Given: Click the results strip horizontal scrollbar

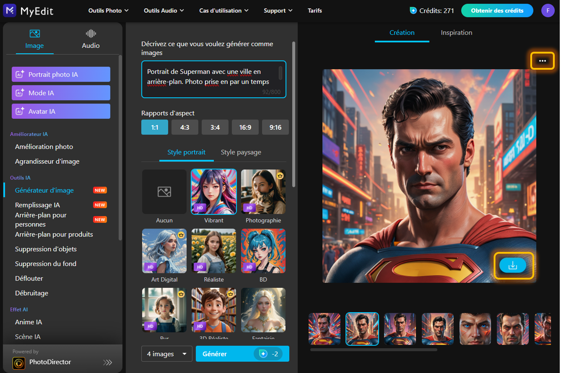Looking at the screenshot, I should pos(374,350).
